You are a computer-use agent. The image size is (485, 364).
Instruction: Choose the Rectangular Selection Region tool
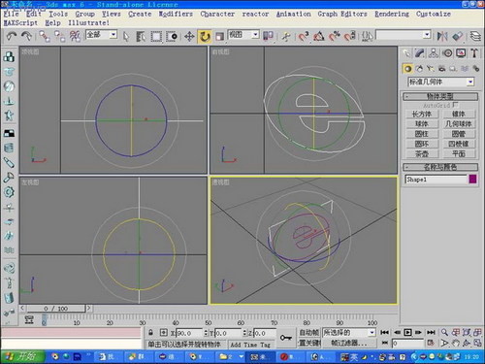156,36
